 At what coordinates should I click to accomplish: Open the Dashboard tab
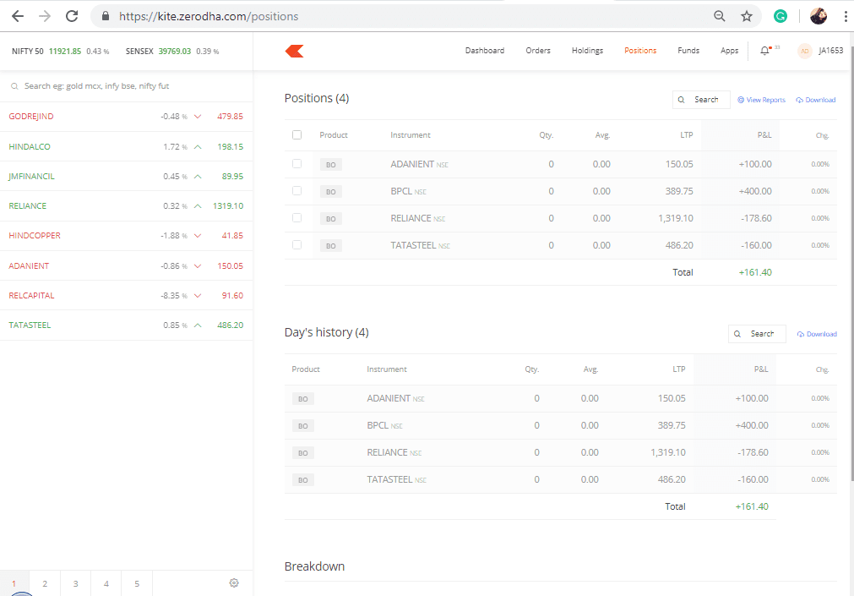tap(485, 51)
